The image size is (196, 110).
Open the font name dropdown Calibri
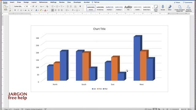click(24, 6)
